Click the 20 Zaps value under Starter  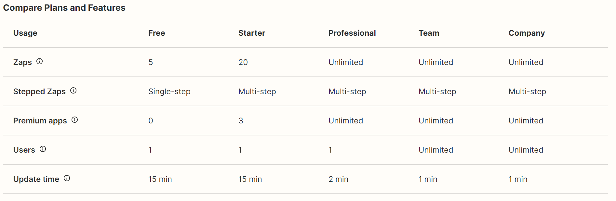243,62
